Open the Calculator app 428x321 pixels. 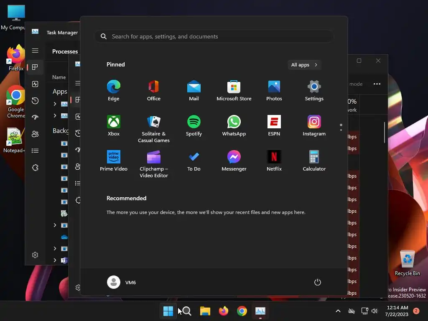pyautogui.click(x=314, y=161)
